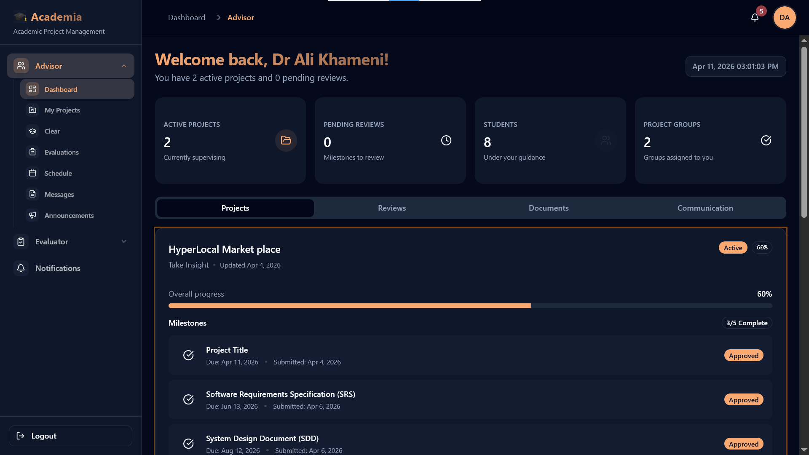Click the breadcrumb chevron separator

click(x=218, y=18)
